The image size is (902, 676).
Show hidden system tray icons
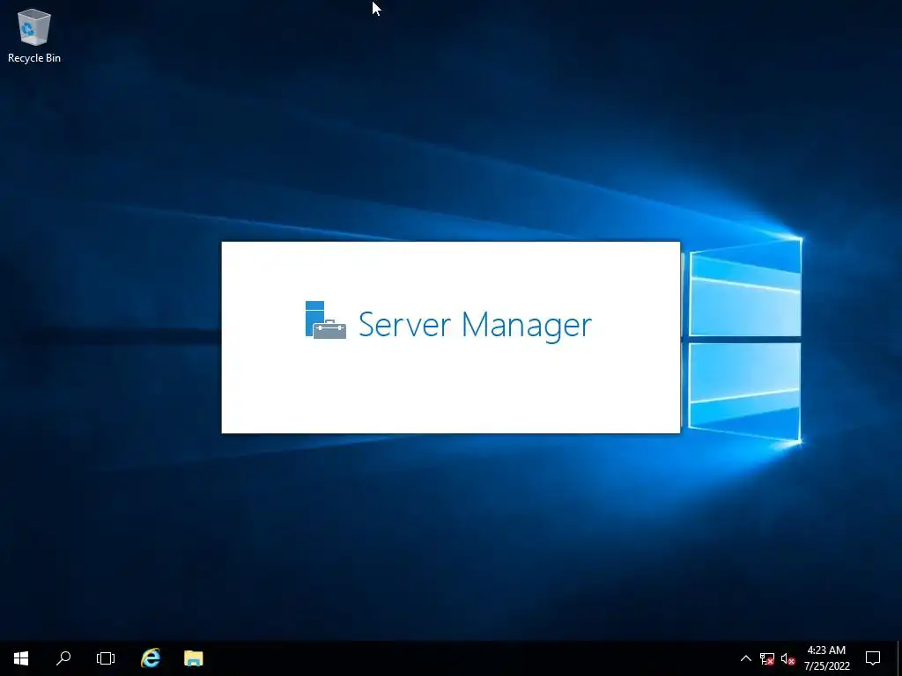coord(745,658)
